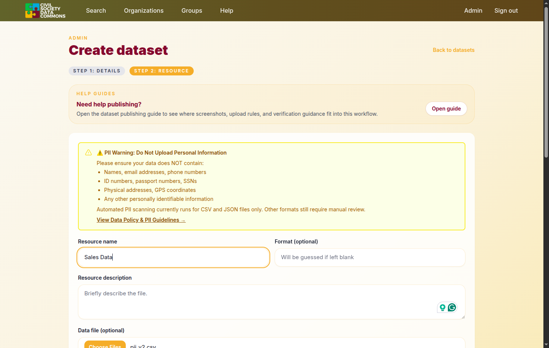The height and width of the screenshot is (348, 549).
Task: Click the 'Resource description' label
Action: (105, 278)
